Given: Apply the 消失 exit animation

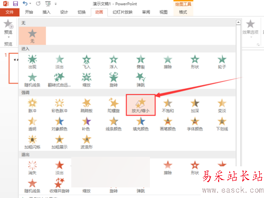Looking at the screenshot, I should click(32, 167).
